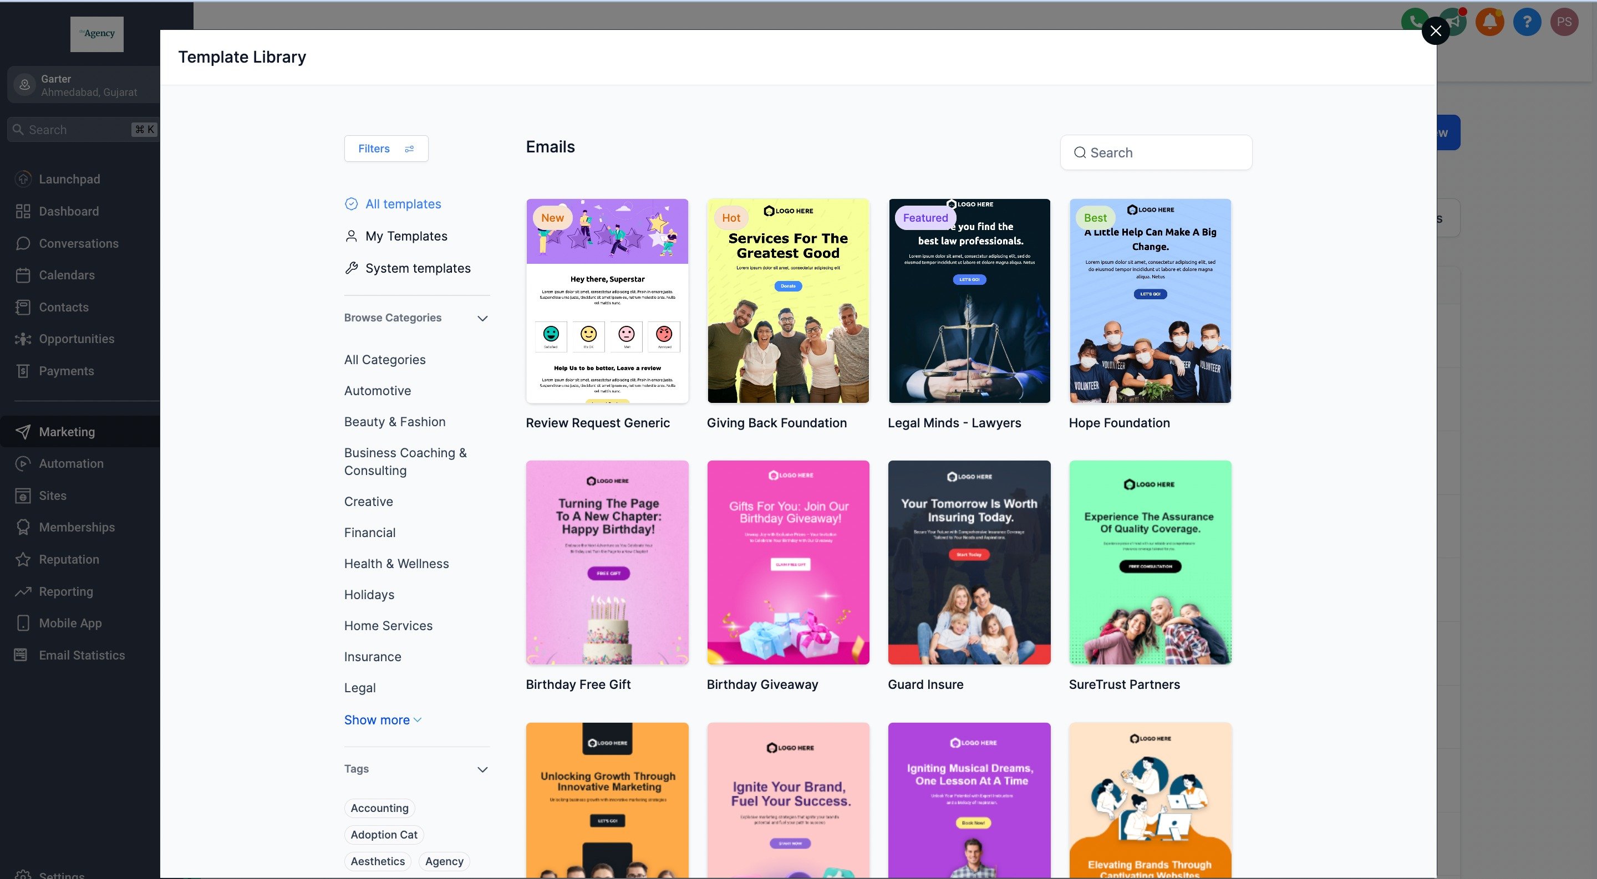
Task: Open Calendars from the left navigation
Action: tap(67, 275)
